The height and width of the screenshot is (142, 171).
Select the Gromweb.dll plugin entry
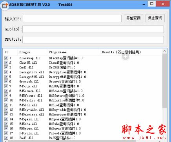[x=29, y=81]
